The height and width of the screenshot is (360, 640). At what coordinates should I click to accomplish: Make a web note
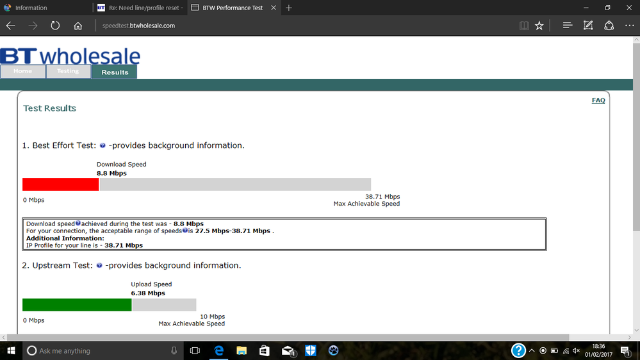point(588,26)
